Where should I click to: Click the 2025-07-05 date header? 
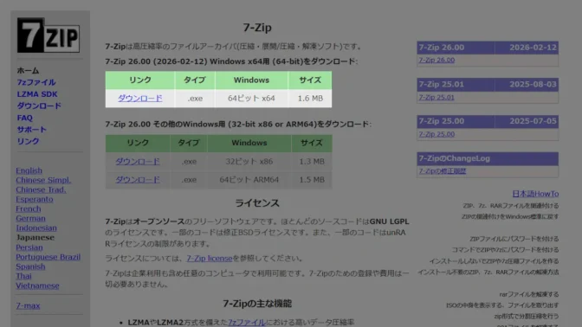pyautogui.click(x=533, y=121)
